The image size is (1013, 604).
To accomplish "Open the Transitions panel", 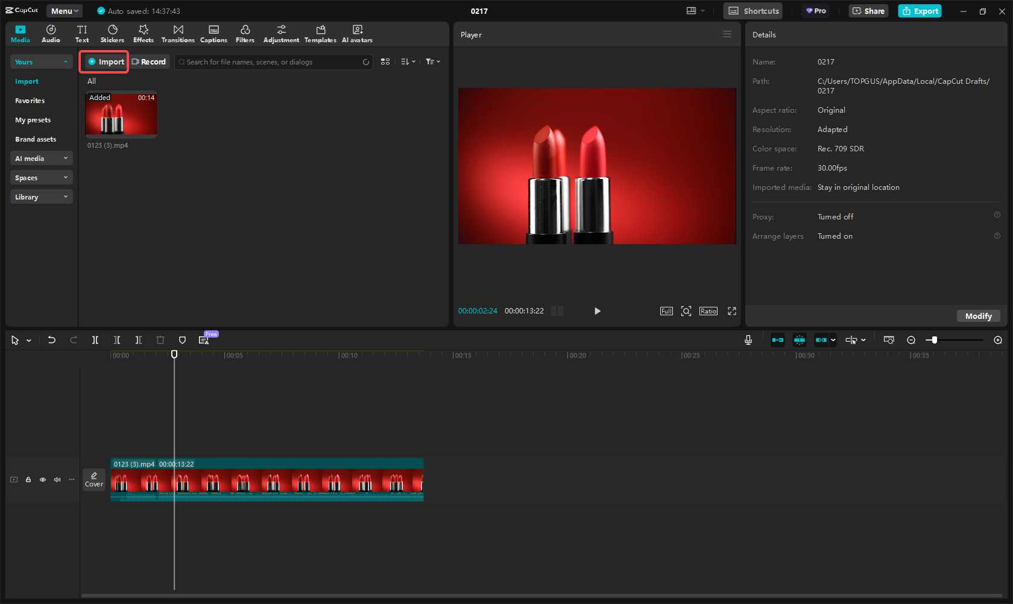I will [178, 34].
